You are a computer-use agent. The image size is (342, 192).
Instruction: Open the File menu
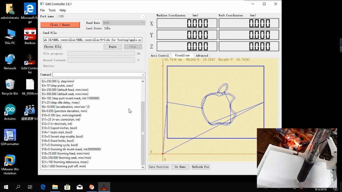point(42,10)
